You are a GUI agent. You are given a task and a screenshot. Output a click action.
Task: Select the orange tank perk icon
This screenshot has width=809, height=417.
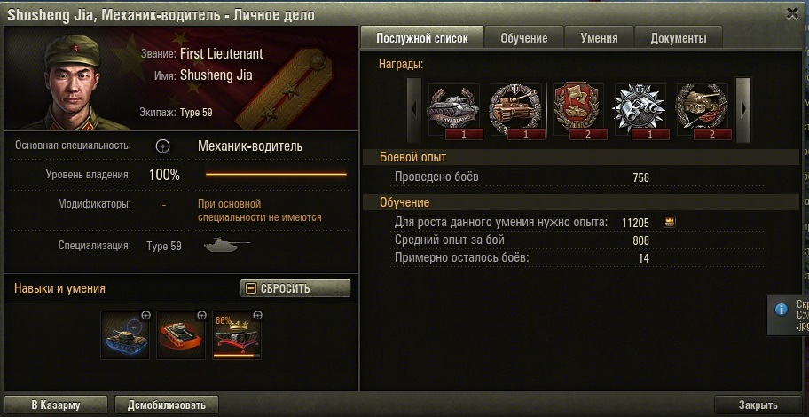181,335
